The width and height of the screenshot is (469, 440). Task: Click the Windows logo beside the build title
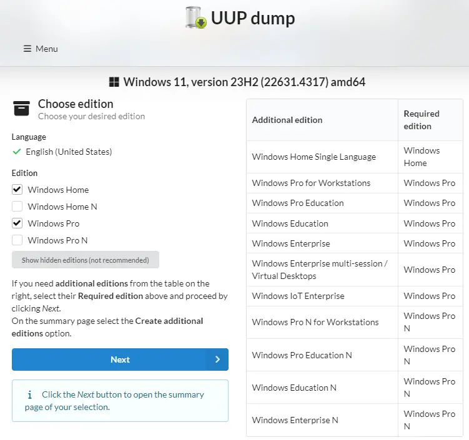tap(114, 82)
